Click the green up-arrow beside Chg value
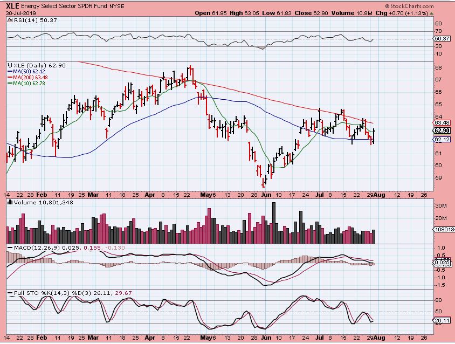The height and width of the screenshot is (344, 455). [432, 13]
